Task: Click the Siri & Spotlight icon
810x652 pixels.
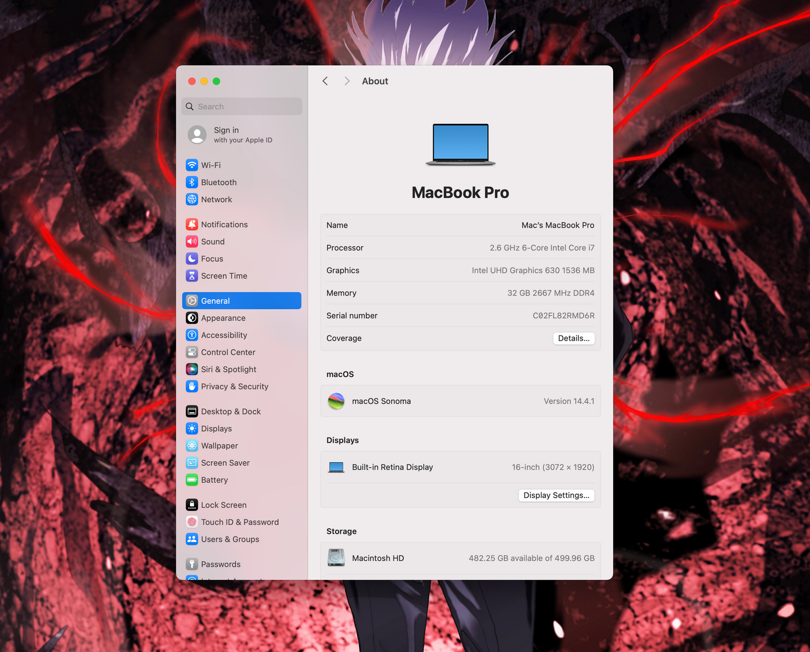Action: [x=192, y=369]
